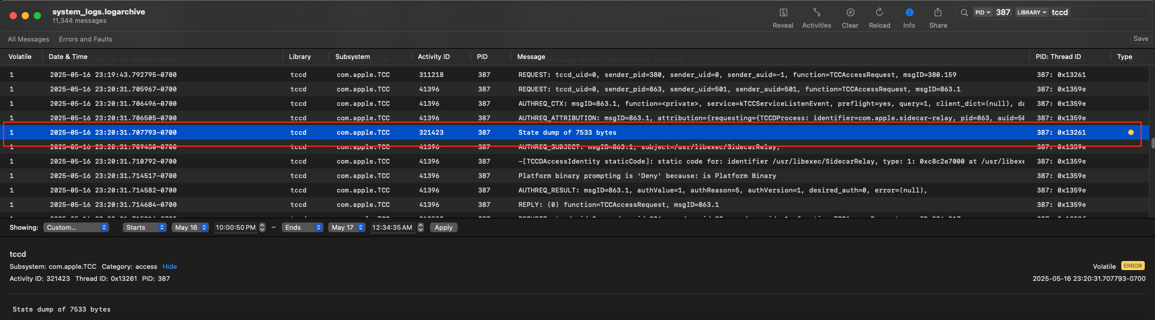Open the Share toolbar icon
This screenshot has width=1155, height=320.
(x=938, y=13)
